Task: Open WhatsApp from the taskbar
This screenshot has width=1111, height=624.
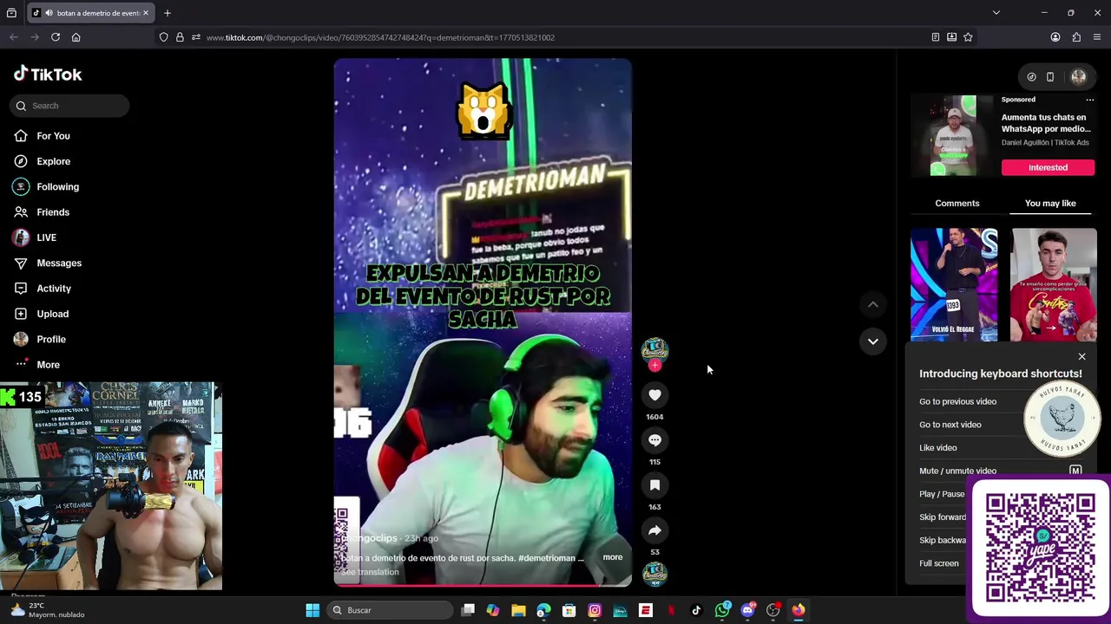Action: tap(722, 610)
